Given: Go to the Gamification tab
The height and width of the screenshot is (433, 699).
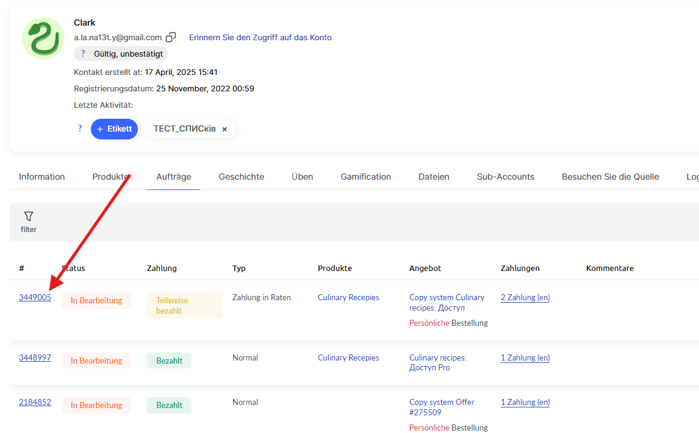Looking at the screenshot, I should 365,177.
